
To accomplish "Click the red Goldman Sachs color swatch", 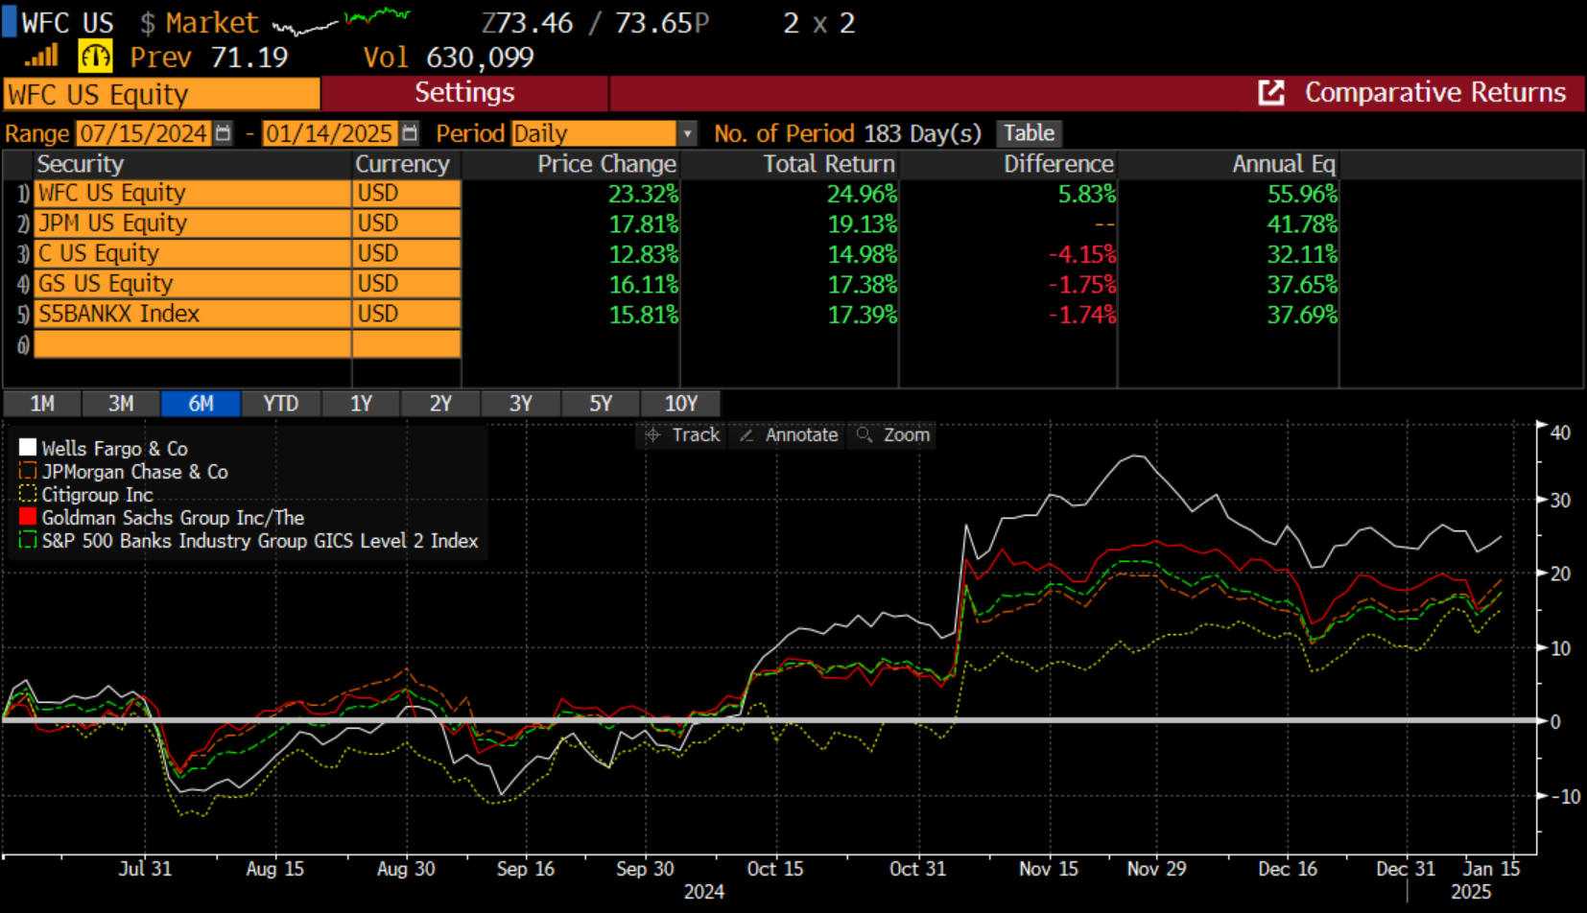I will (x=28, y=517).
